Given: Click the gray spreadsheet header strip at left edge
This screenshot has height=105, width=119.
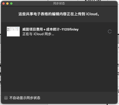Looking at the screenshot, I should [x=1, y=39].
